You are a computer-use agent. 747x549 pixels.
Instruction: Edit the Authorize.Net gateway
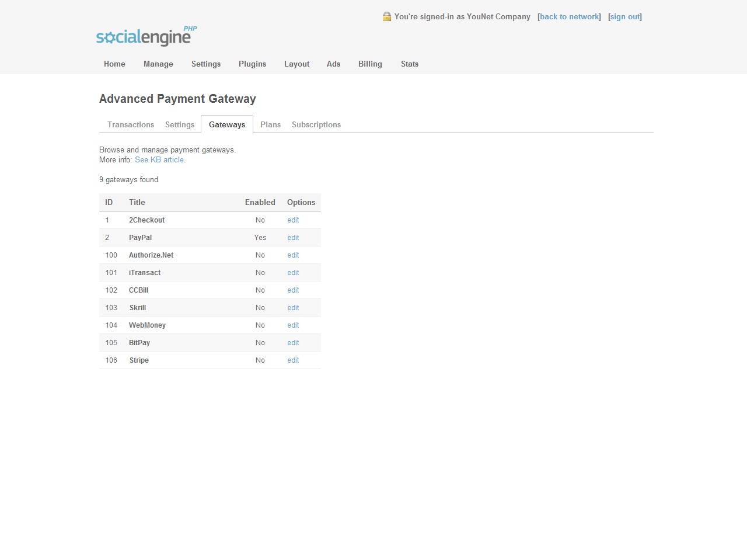[x=293, y=255]
